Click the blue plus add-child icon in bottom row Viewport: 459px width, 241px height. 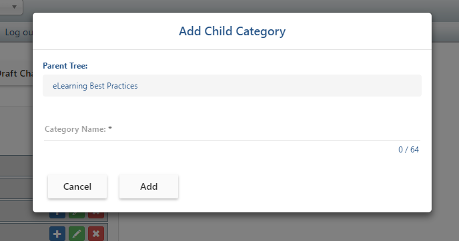57,234
